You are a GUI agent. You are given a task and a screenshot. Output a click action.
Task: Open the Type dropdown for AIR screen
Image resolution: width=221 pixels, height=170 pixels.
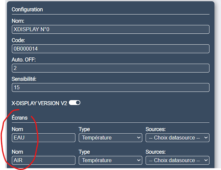click(x=110, y=160)
